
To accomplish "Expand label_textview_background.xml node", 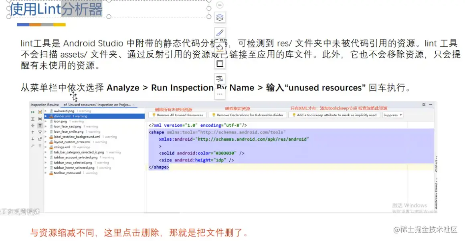I will coord(46,137).
